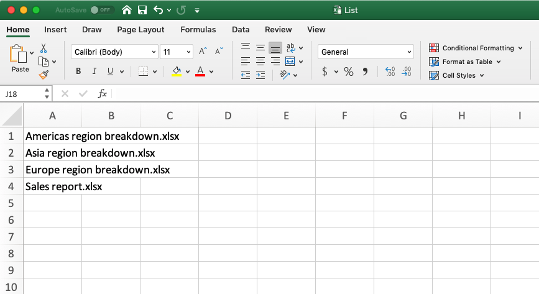Select cell A4 containing Sales report.xlsx
539x294 pixels.
tap(52, 186)
